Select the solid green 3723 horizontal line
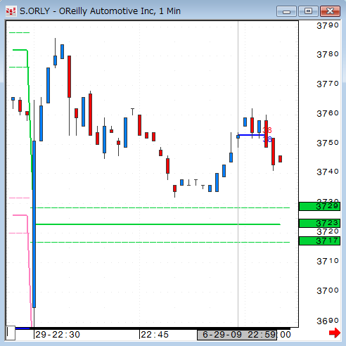 pyautogui.click(x=158, y=224)
